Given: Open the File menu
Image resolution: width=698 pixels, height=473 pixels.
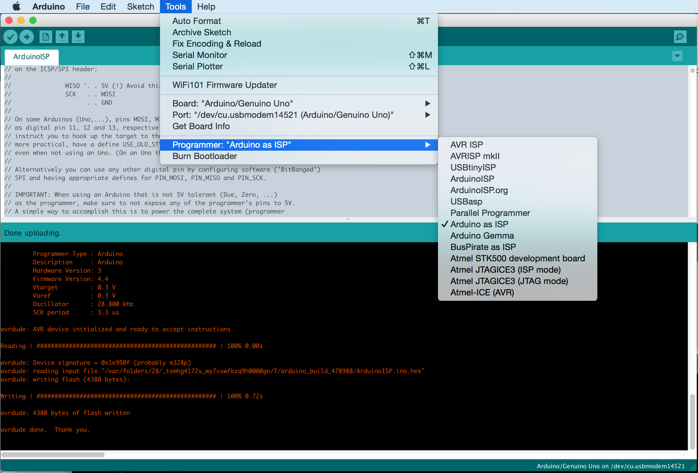Looking at the screenshot, I should [83, 6].
